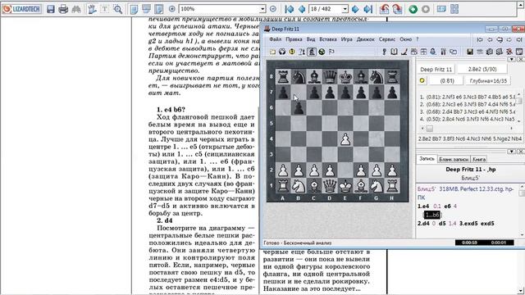Click analysis line 4: 2.Bc4 Nc6 3.Nf3
Viewport: 525px width, 295px height.
[x=468, y=119]
